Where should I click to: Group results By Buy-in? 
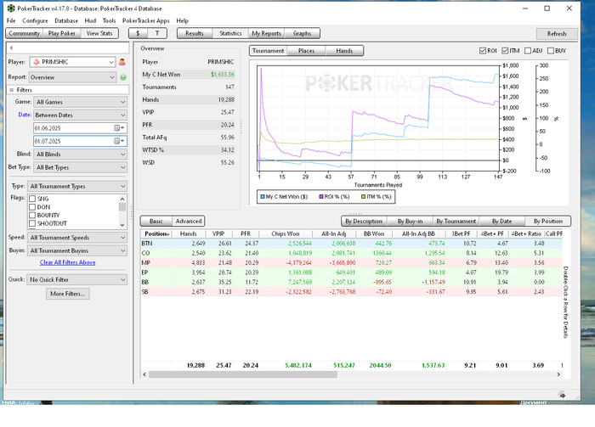410,221
